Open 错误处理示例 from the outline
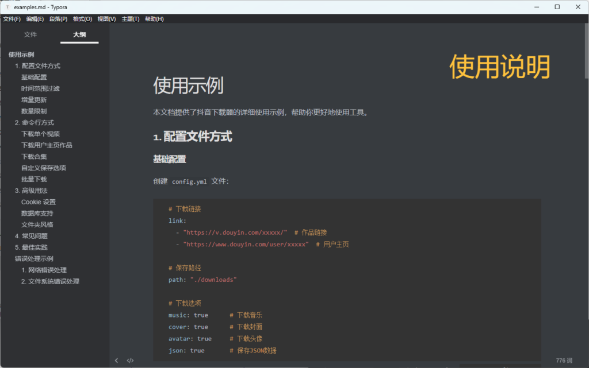 (x=34, y=258)
